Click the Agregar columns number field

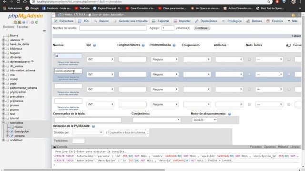pos(168,28)
